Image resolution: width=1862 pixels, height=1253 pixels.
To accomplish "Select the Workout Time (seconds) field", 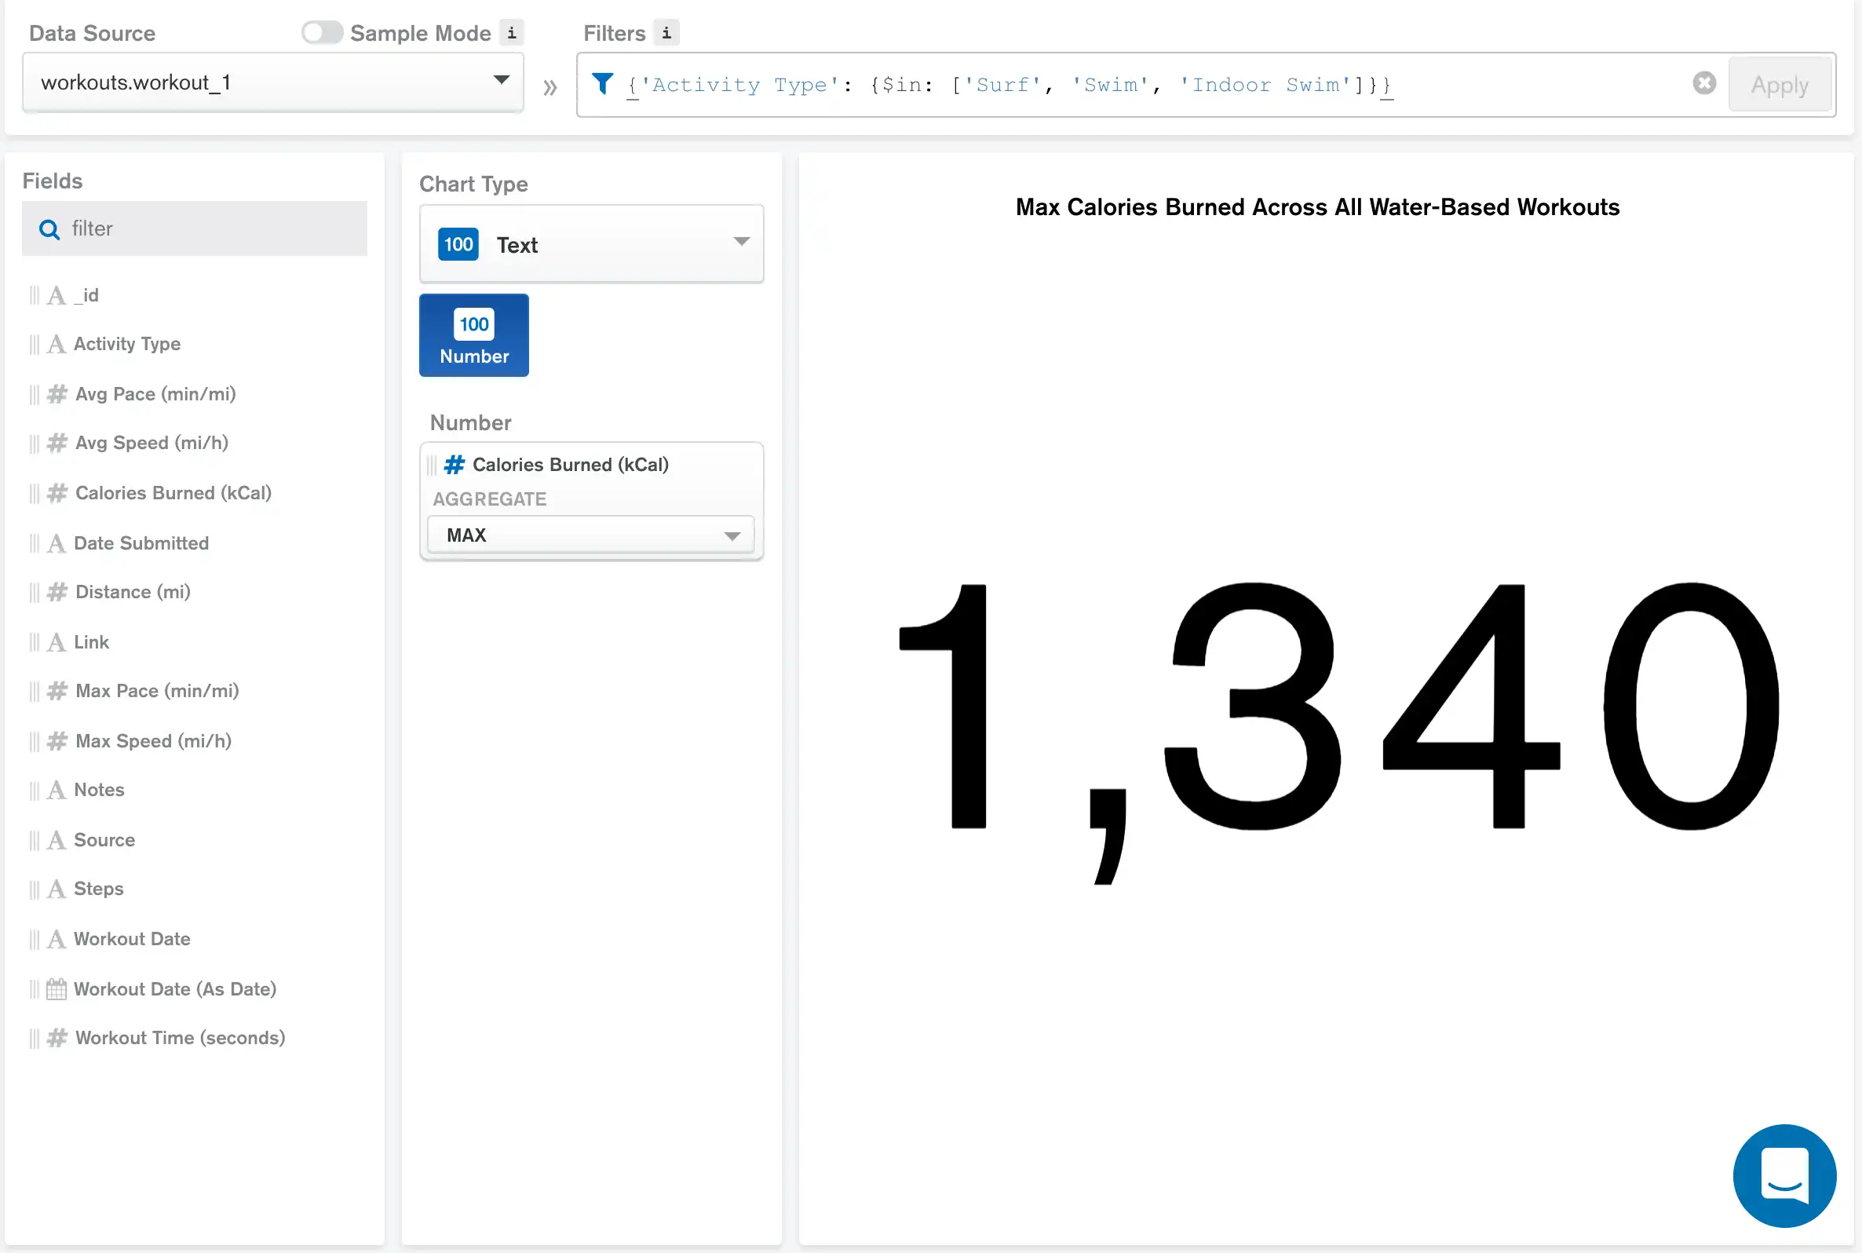I will pos(180,1038).
